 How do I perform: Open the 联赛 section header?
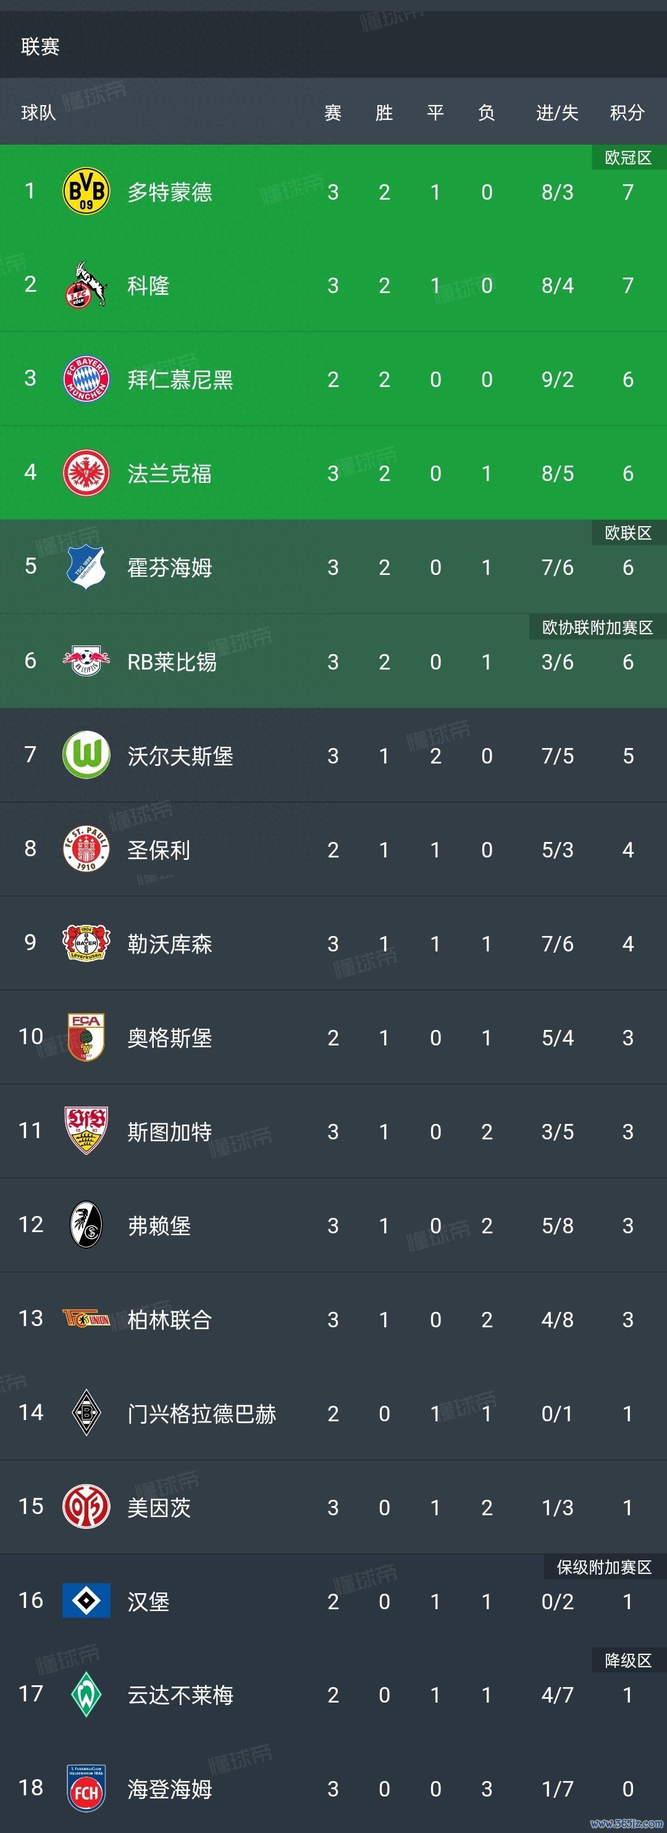(x=40, y=47)
